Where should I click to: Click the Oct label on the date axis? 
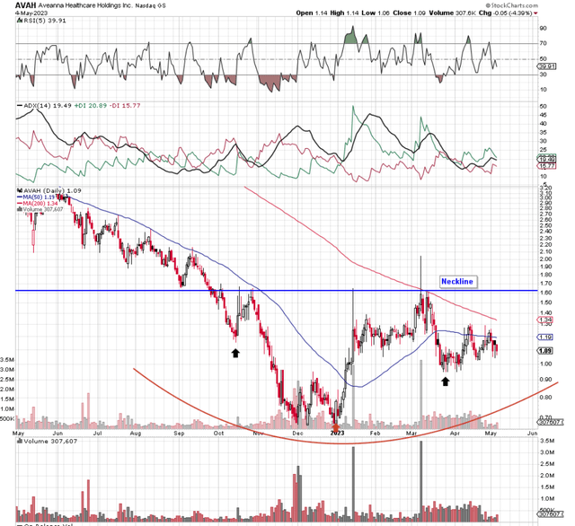click(219, 434)
